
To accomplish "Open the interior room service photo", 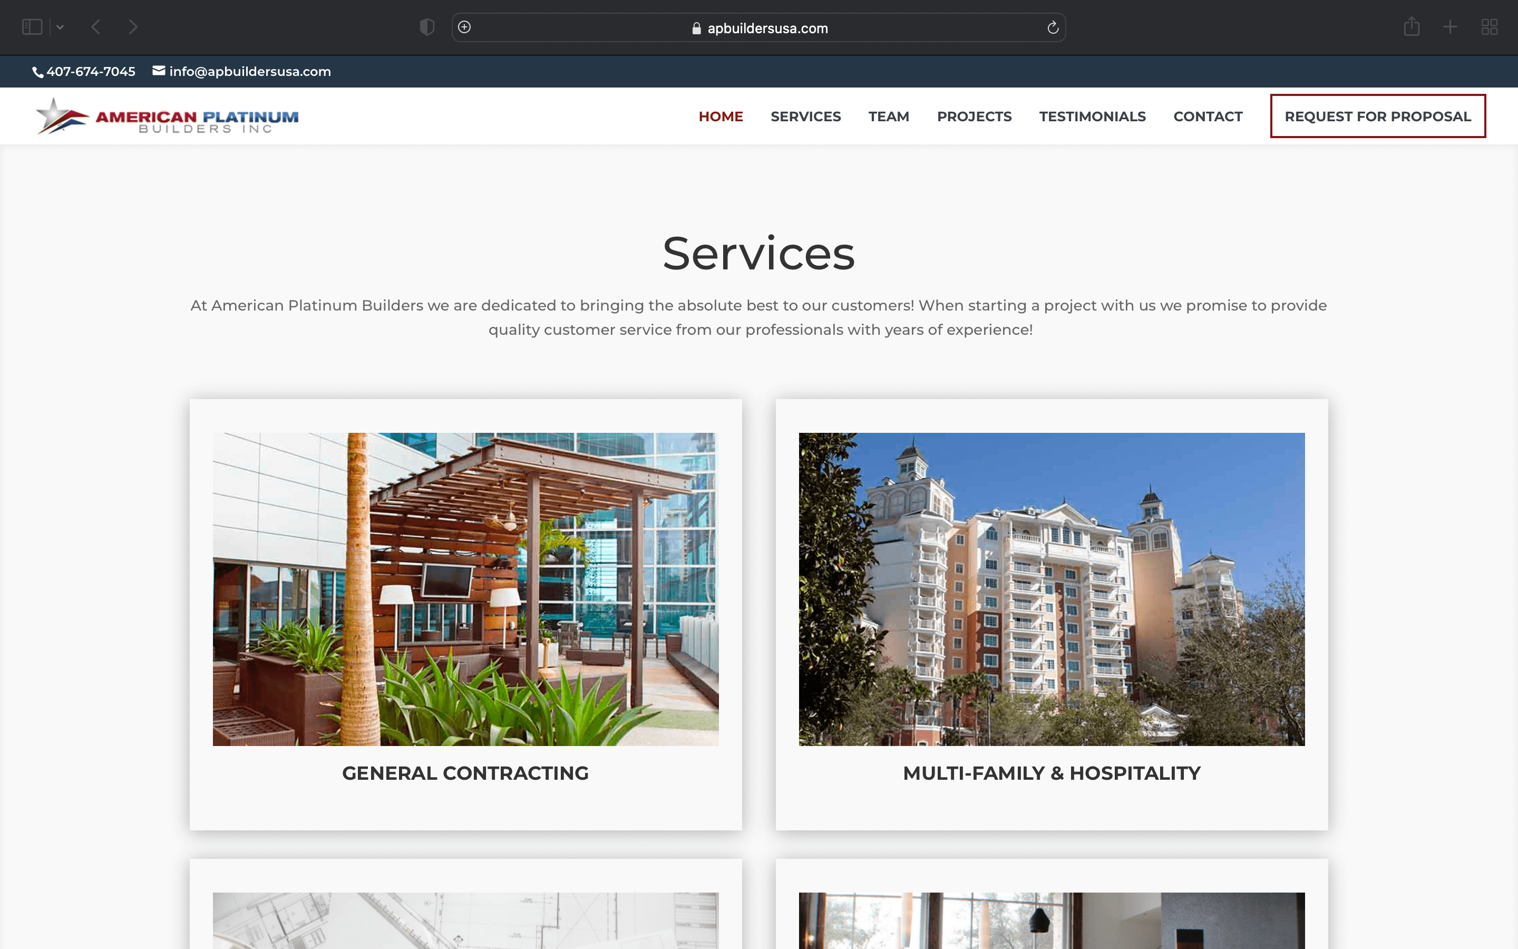I will pyautogui.click(x=1052, y=921).
